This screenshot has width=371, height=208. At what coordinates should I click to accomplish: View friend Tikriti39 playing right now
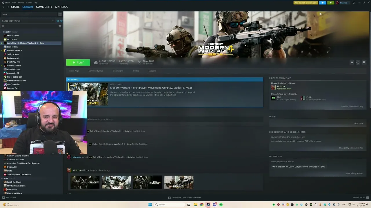[x=281, y=87]
